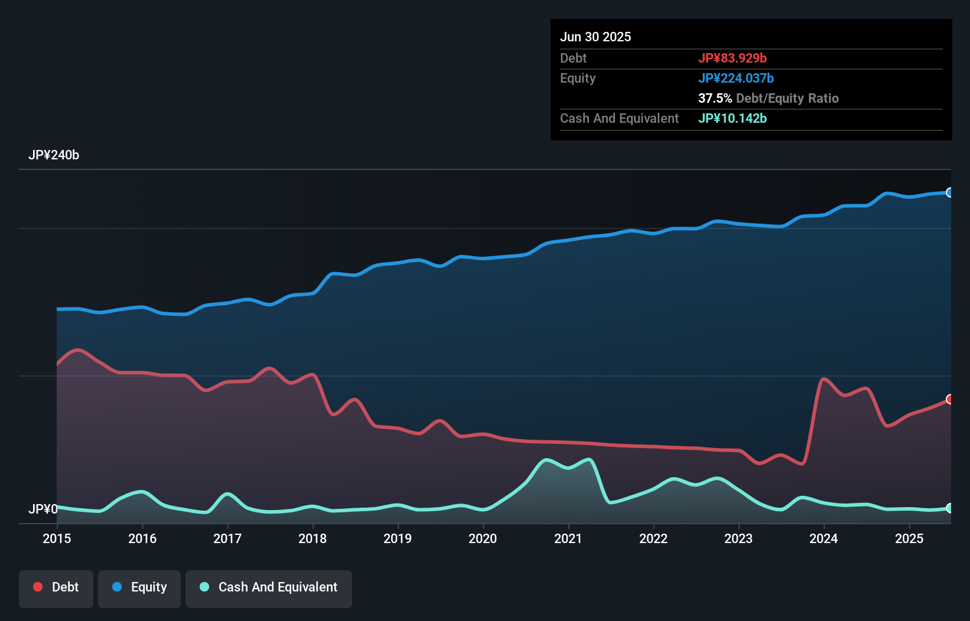This screenshot has width=970, height=621.
Task: Click the blue Equity legend dot
Action: (x=118, y=587)
